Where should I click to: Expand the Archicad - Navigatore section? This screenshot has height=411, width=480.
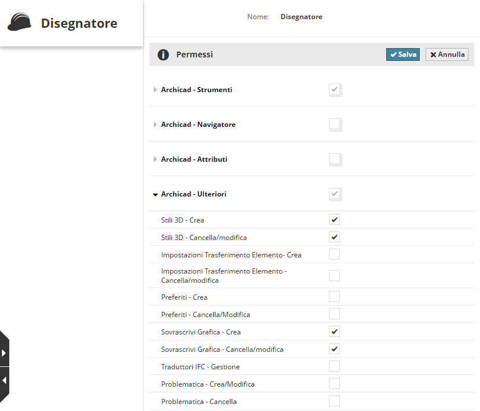[155, 125]
